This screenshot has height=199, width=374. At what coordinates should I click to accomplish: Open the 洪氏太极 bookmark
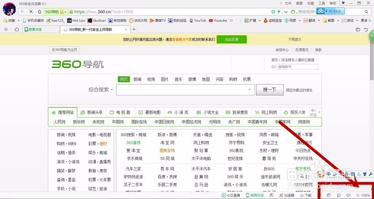click(x=138, y=21)
